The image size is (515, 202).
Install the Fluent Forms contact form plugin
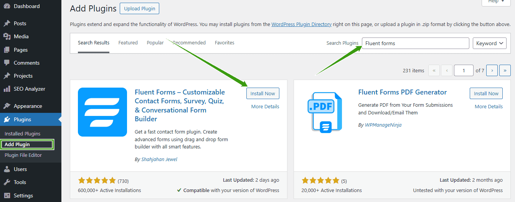pos(263,93)
